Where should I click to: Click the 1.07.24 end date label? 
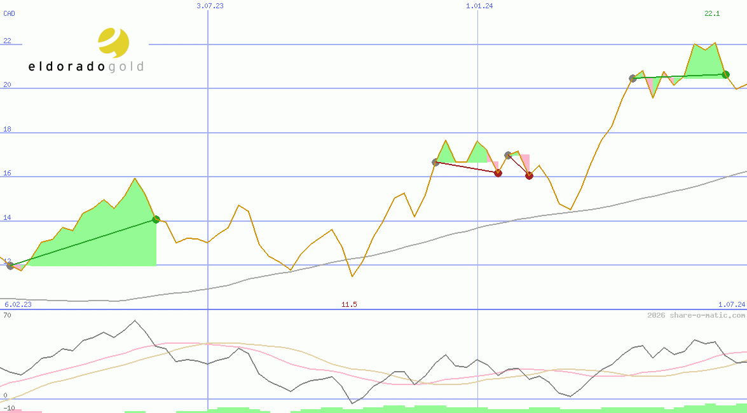731,304
